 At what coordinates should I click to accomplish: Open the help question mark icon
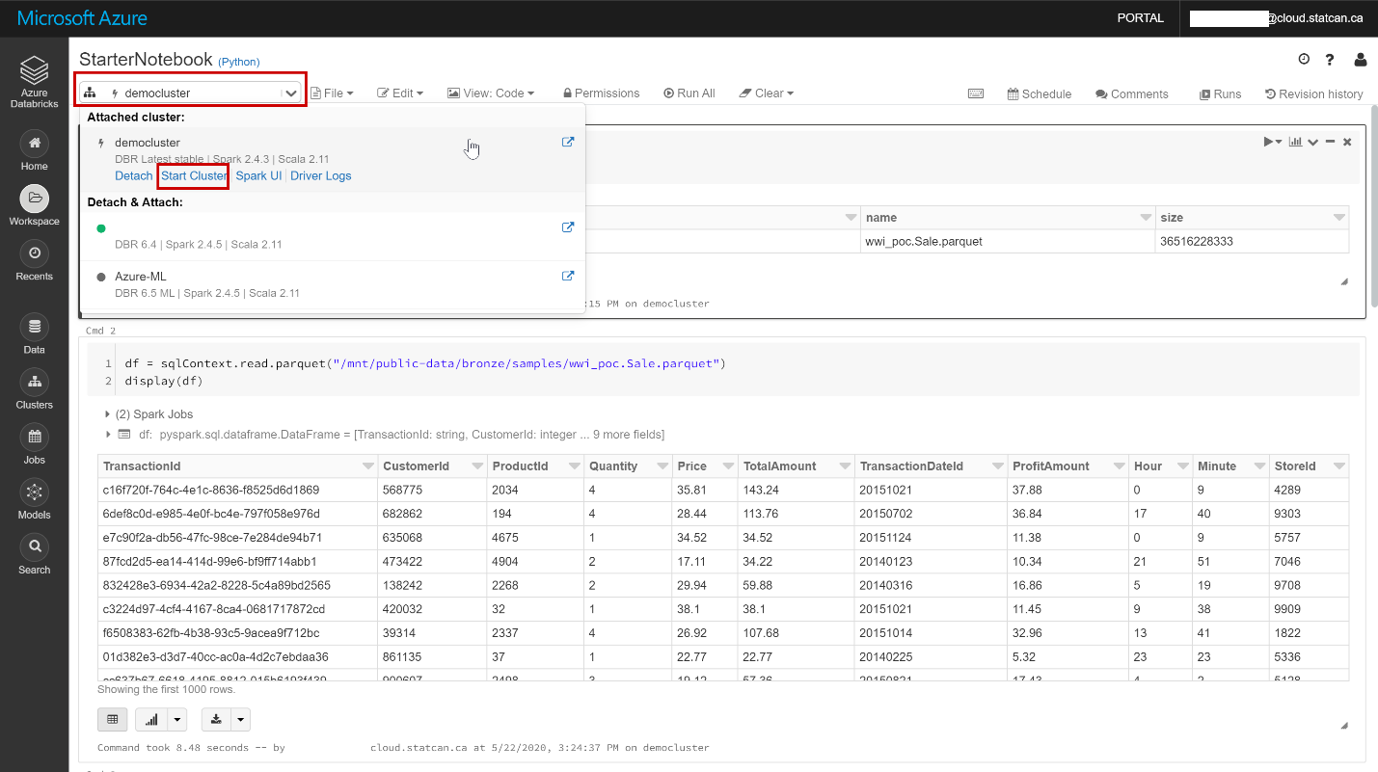(1330, 60)
